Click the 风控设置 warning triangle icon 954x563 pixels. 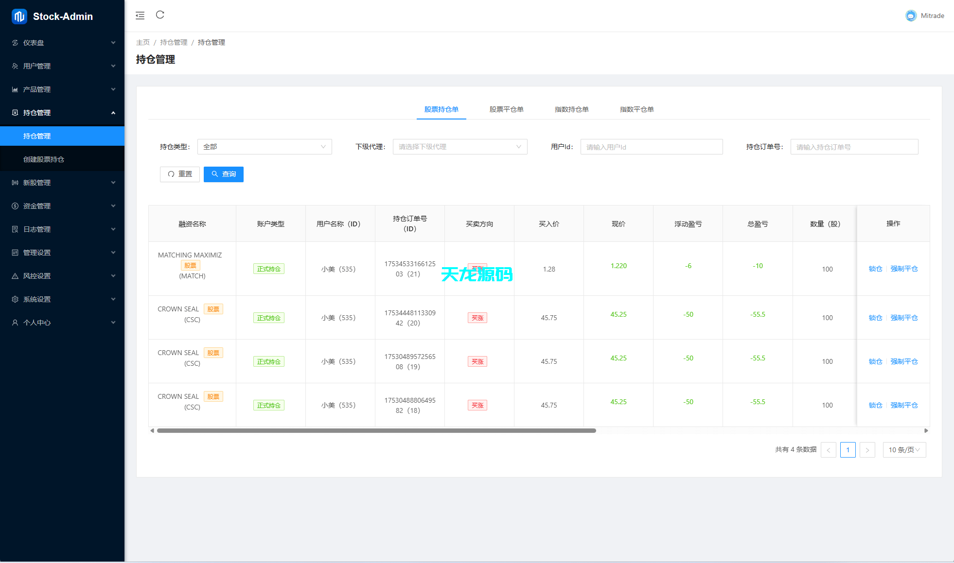15,276
